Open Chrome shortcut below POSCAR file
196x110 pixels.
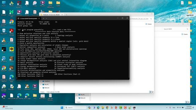[x=12, y=22]
